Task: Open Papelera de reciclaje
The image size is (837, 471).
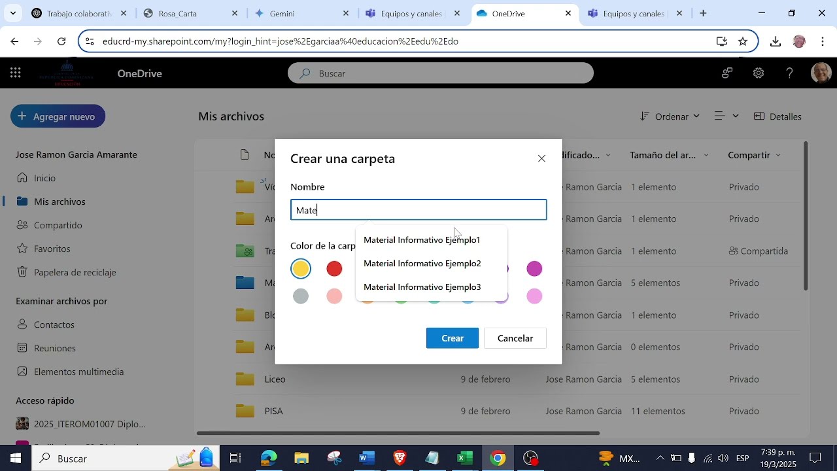Action: [x=75, y=272]
